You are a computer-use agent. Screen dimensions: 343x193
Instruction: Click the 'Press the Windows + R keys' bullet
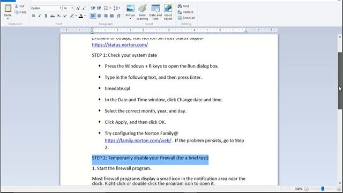pos(162,66)
